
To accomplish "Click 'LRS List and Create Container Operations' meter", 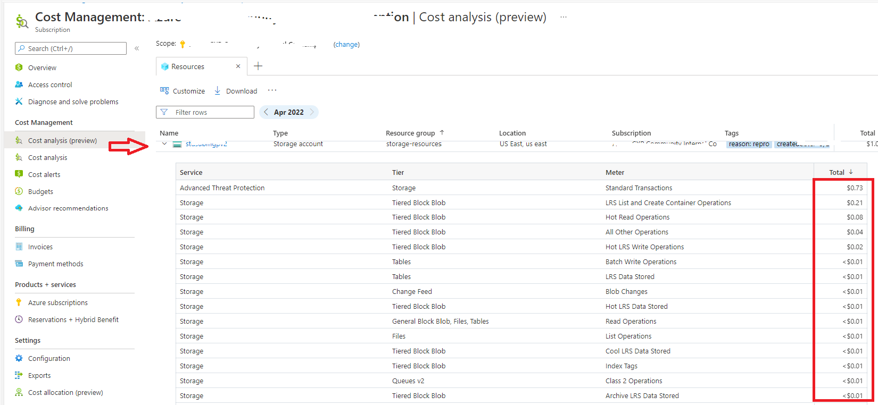I will (x=668, y=203).
